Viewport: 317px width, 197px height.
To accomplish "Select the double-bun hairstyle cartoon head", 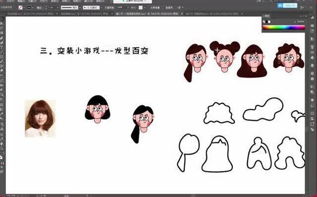I will (224, 56).
